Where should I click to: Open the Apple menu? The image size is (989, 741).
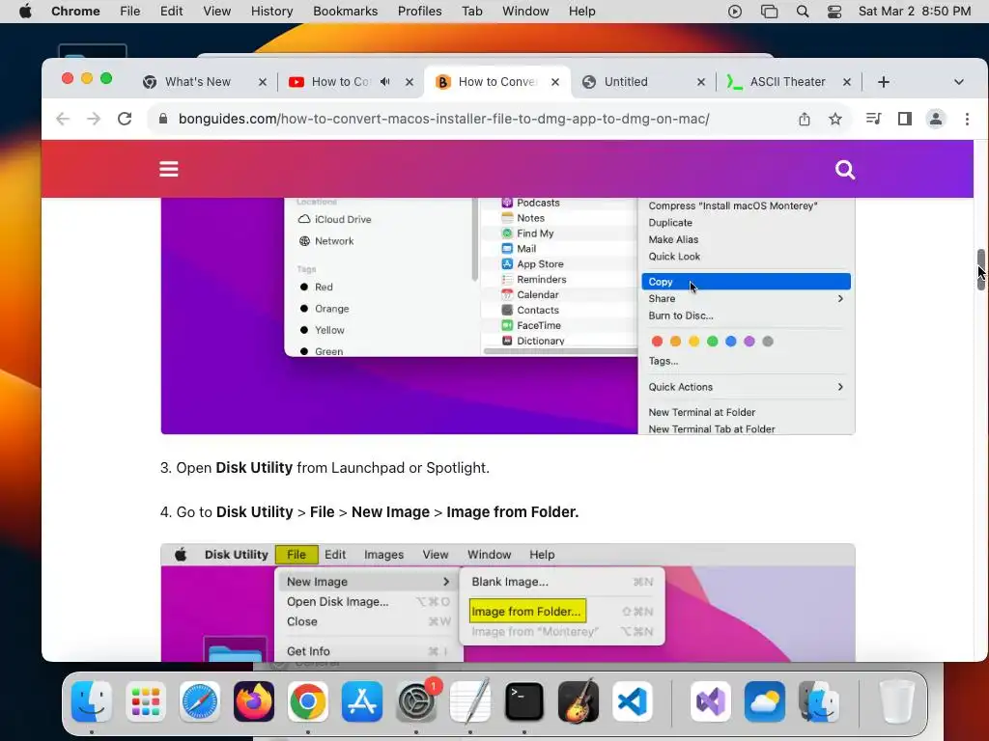pyautogui.click(x=25, y=12)
